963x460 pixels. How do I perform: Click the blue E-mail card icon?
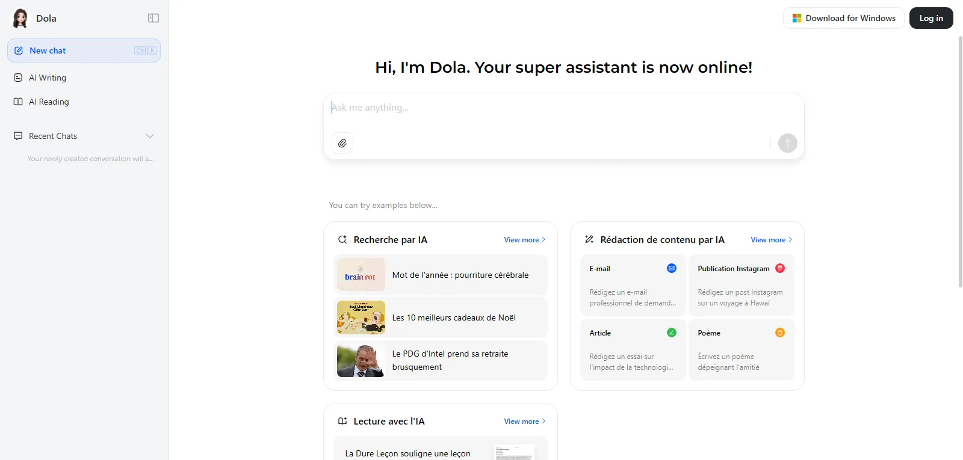click(672, 268)
